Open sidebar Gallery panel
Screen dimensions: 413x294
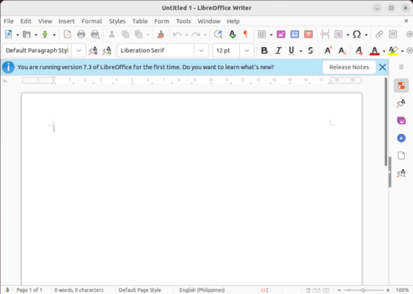(401, 121)
